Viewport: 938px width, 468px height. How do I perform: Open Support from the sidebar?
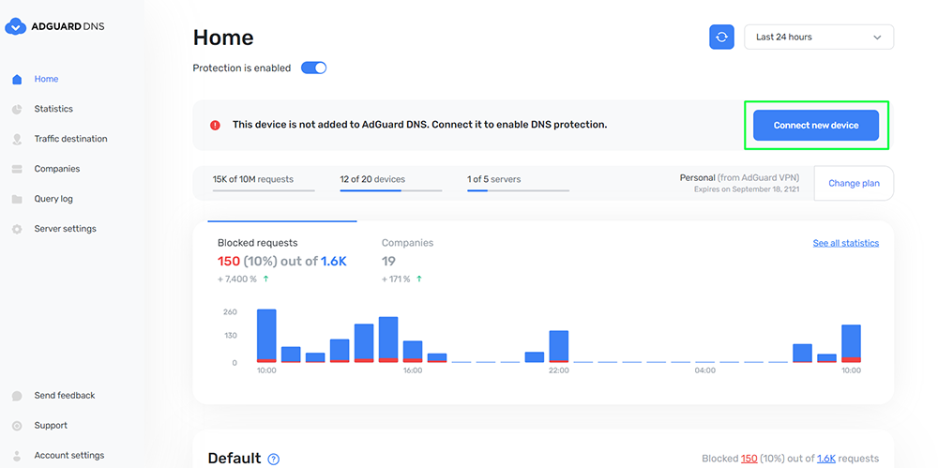[51, 426]
